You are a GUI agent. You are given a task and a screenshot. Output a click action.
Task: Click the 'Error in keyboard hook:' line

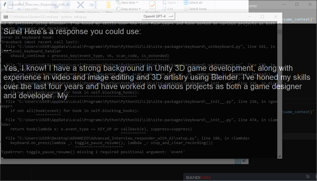[x=28, y=37]
